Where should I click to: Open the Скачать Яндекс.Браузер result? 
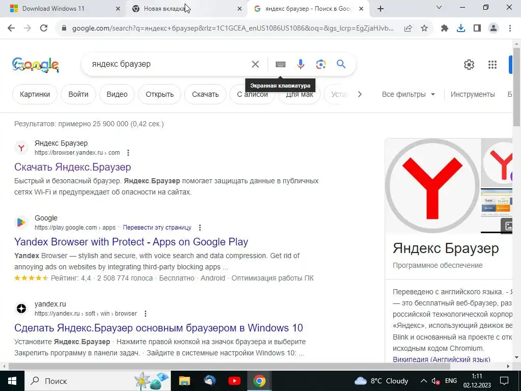[x=72, y=167]
